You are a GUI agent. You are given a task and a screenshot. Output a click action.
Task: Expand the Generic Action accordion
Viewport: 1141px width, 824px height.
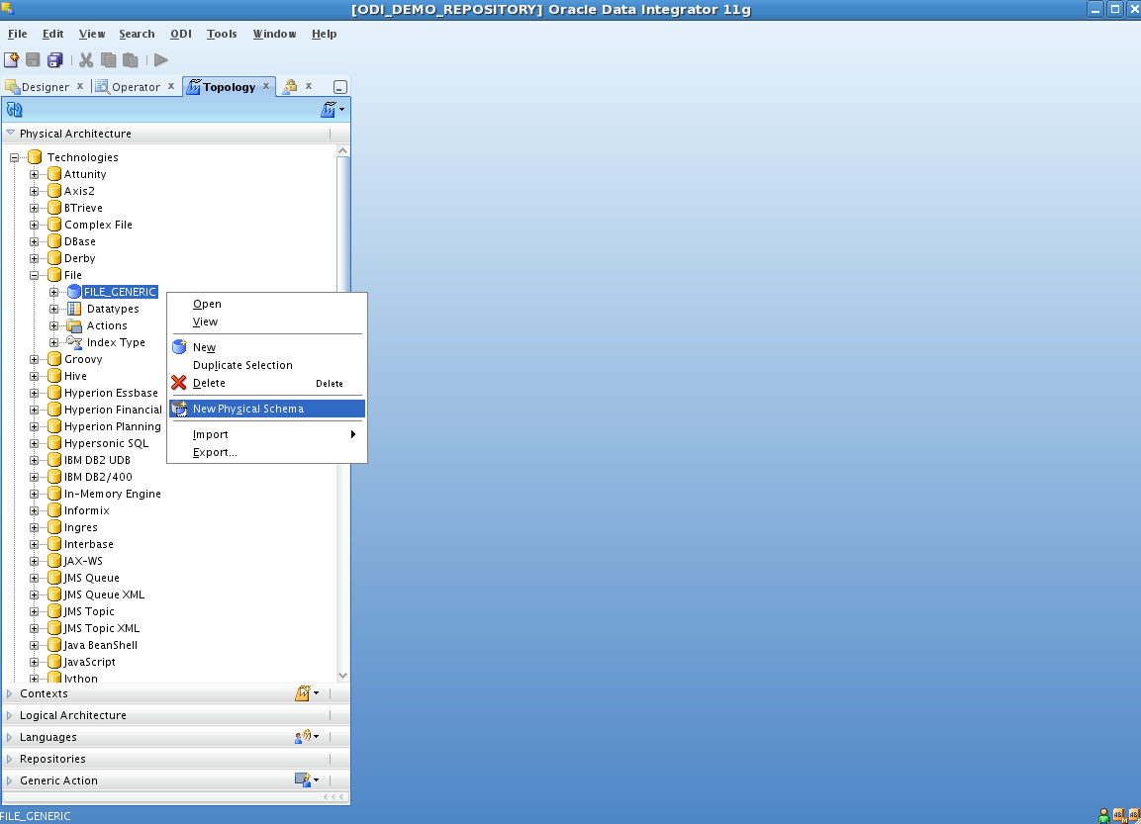[x=10, y=780]
